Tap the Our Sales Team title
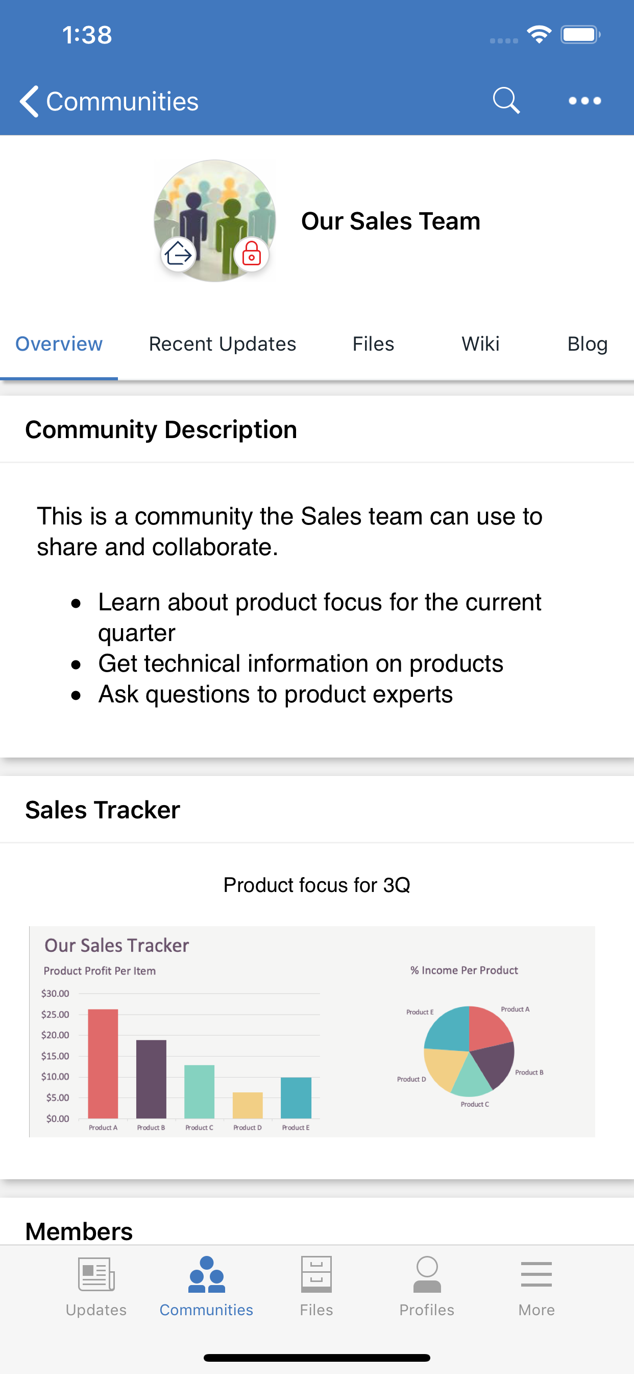Screen dimensions: 634x1374 coord(391,221)
